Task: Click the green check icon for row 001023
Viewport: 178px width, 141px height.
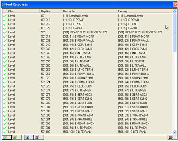Action: tap(5, 28)
